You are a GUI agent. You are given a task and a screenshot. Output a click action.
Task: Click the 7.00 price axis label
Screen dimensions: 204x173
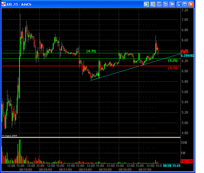point(185,19)
